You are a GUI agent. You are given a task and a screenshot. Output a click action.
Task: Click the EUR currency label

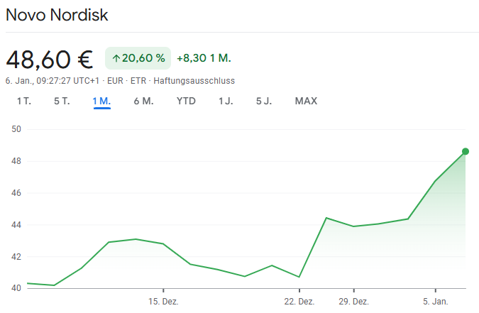coord(115,81)
